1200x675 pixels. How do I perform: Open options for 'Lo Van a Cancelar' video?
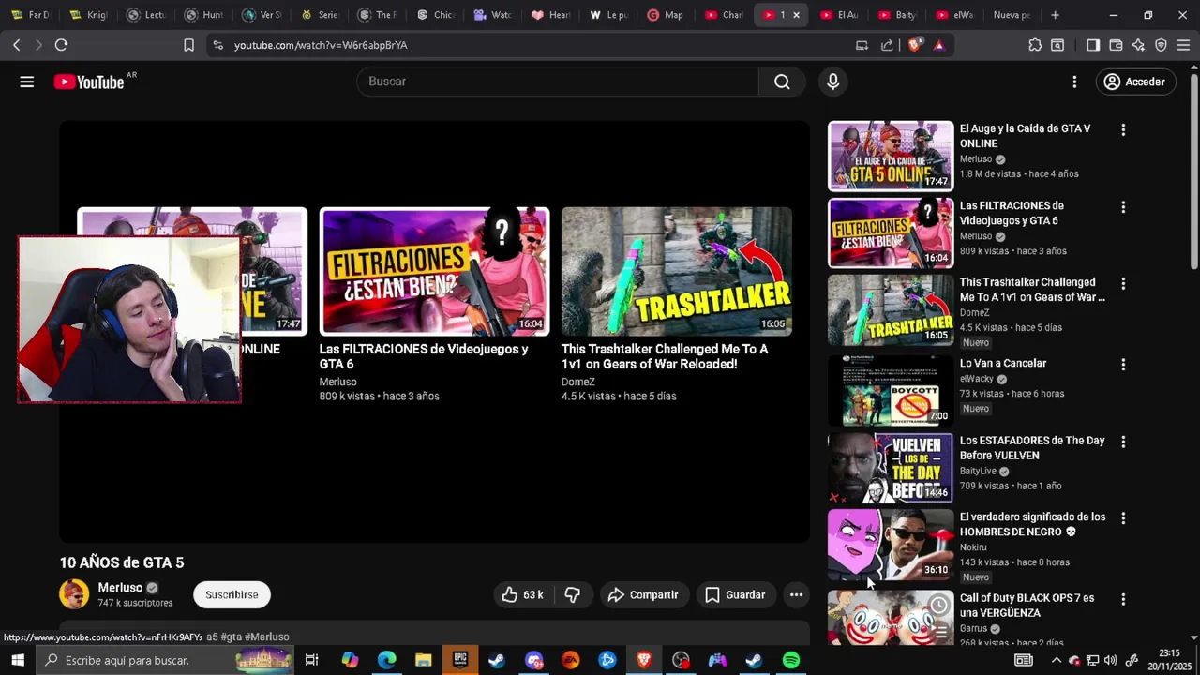[1123, 365]
